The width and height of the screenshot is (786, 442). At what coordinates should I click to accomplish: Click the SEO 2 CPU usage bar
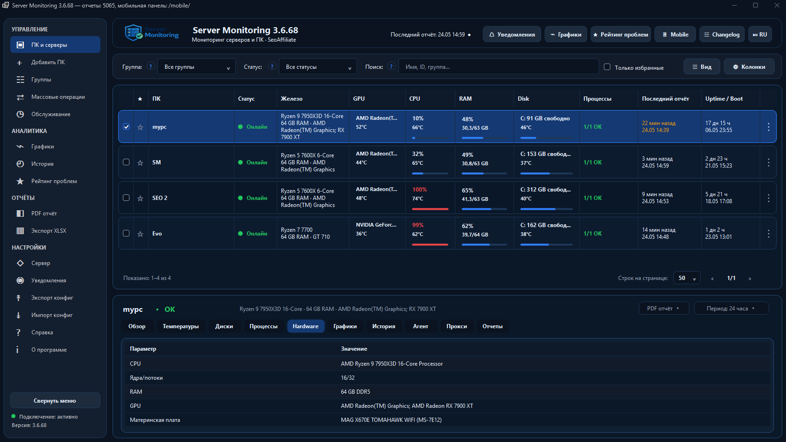(x=430, y=209)
